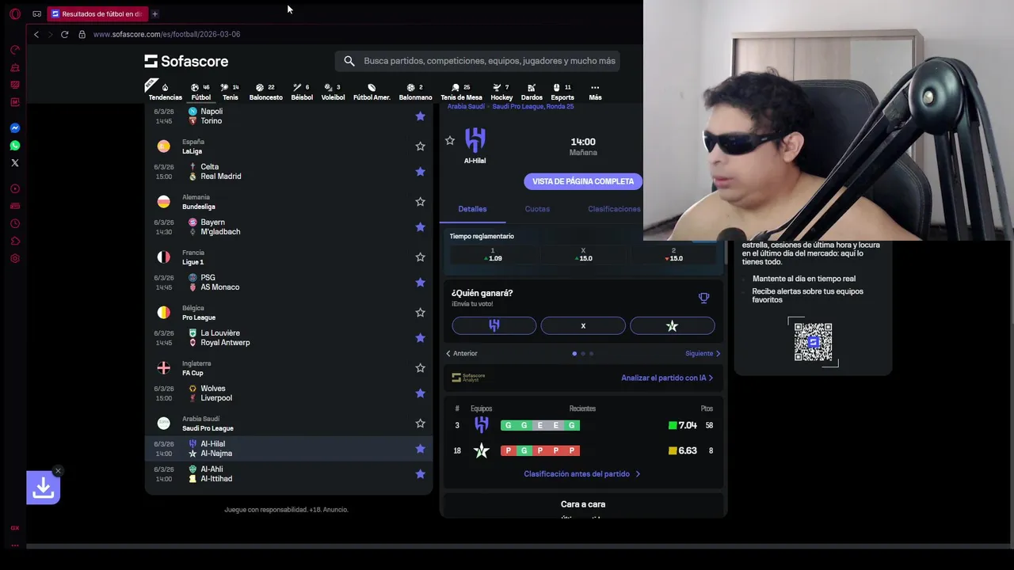Reload the Sofascore page

[x=64, y=34]
